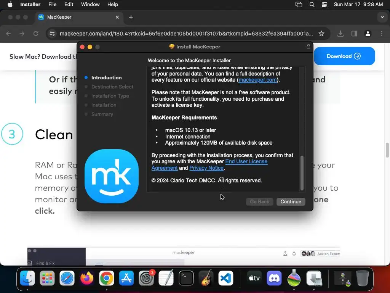This screenshot has width=390, height=293.
Task: Click the lock icon in installer title bar
Action: (308, 47)
